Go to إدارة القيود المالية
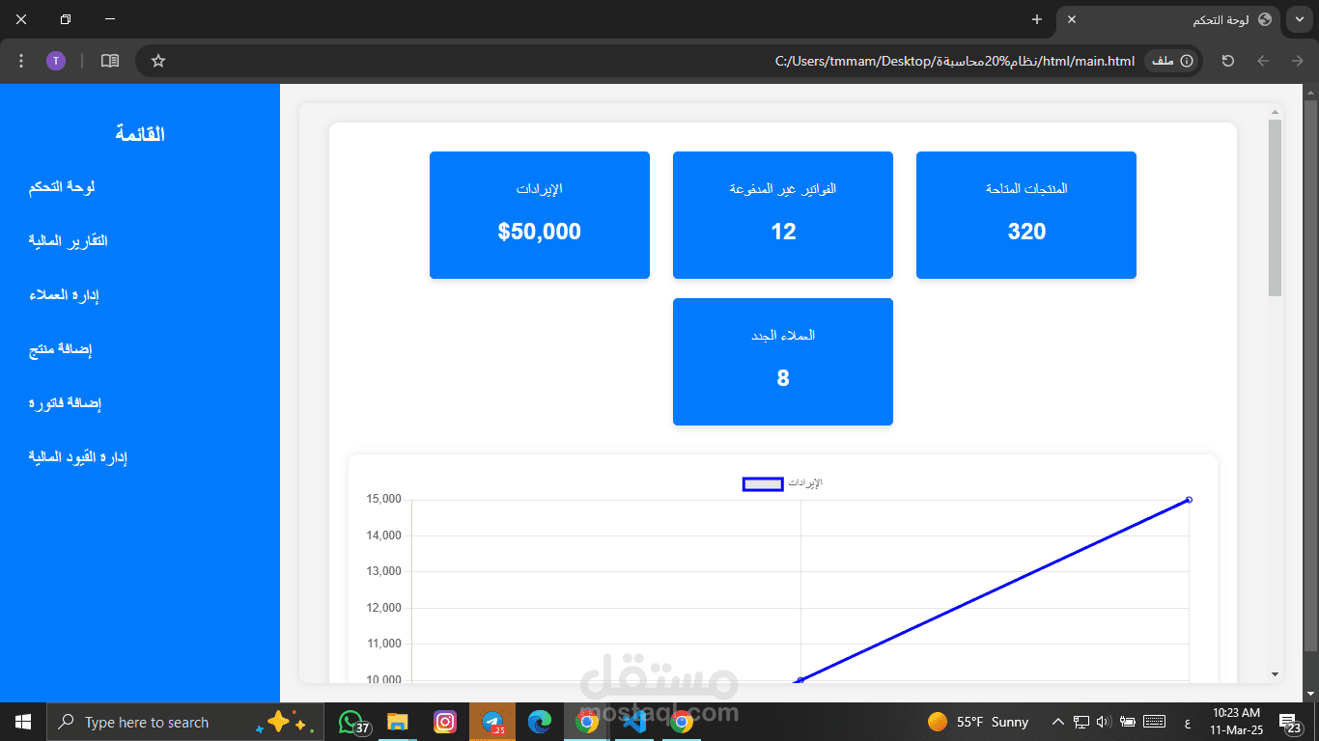Screen dimensions: 1319x741 [78, 456]
